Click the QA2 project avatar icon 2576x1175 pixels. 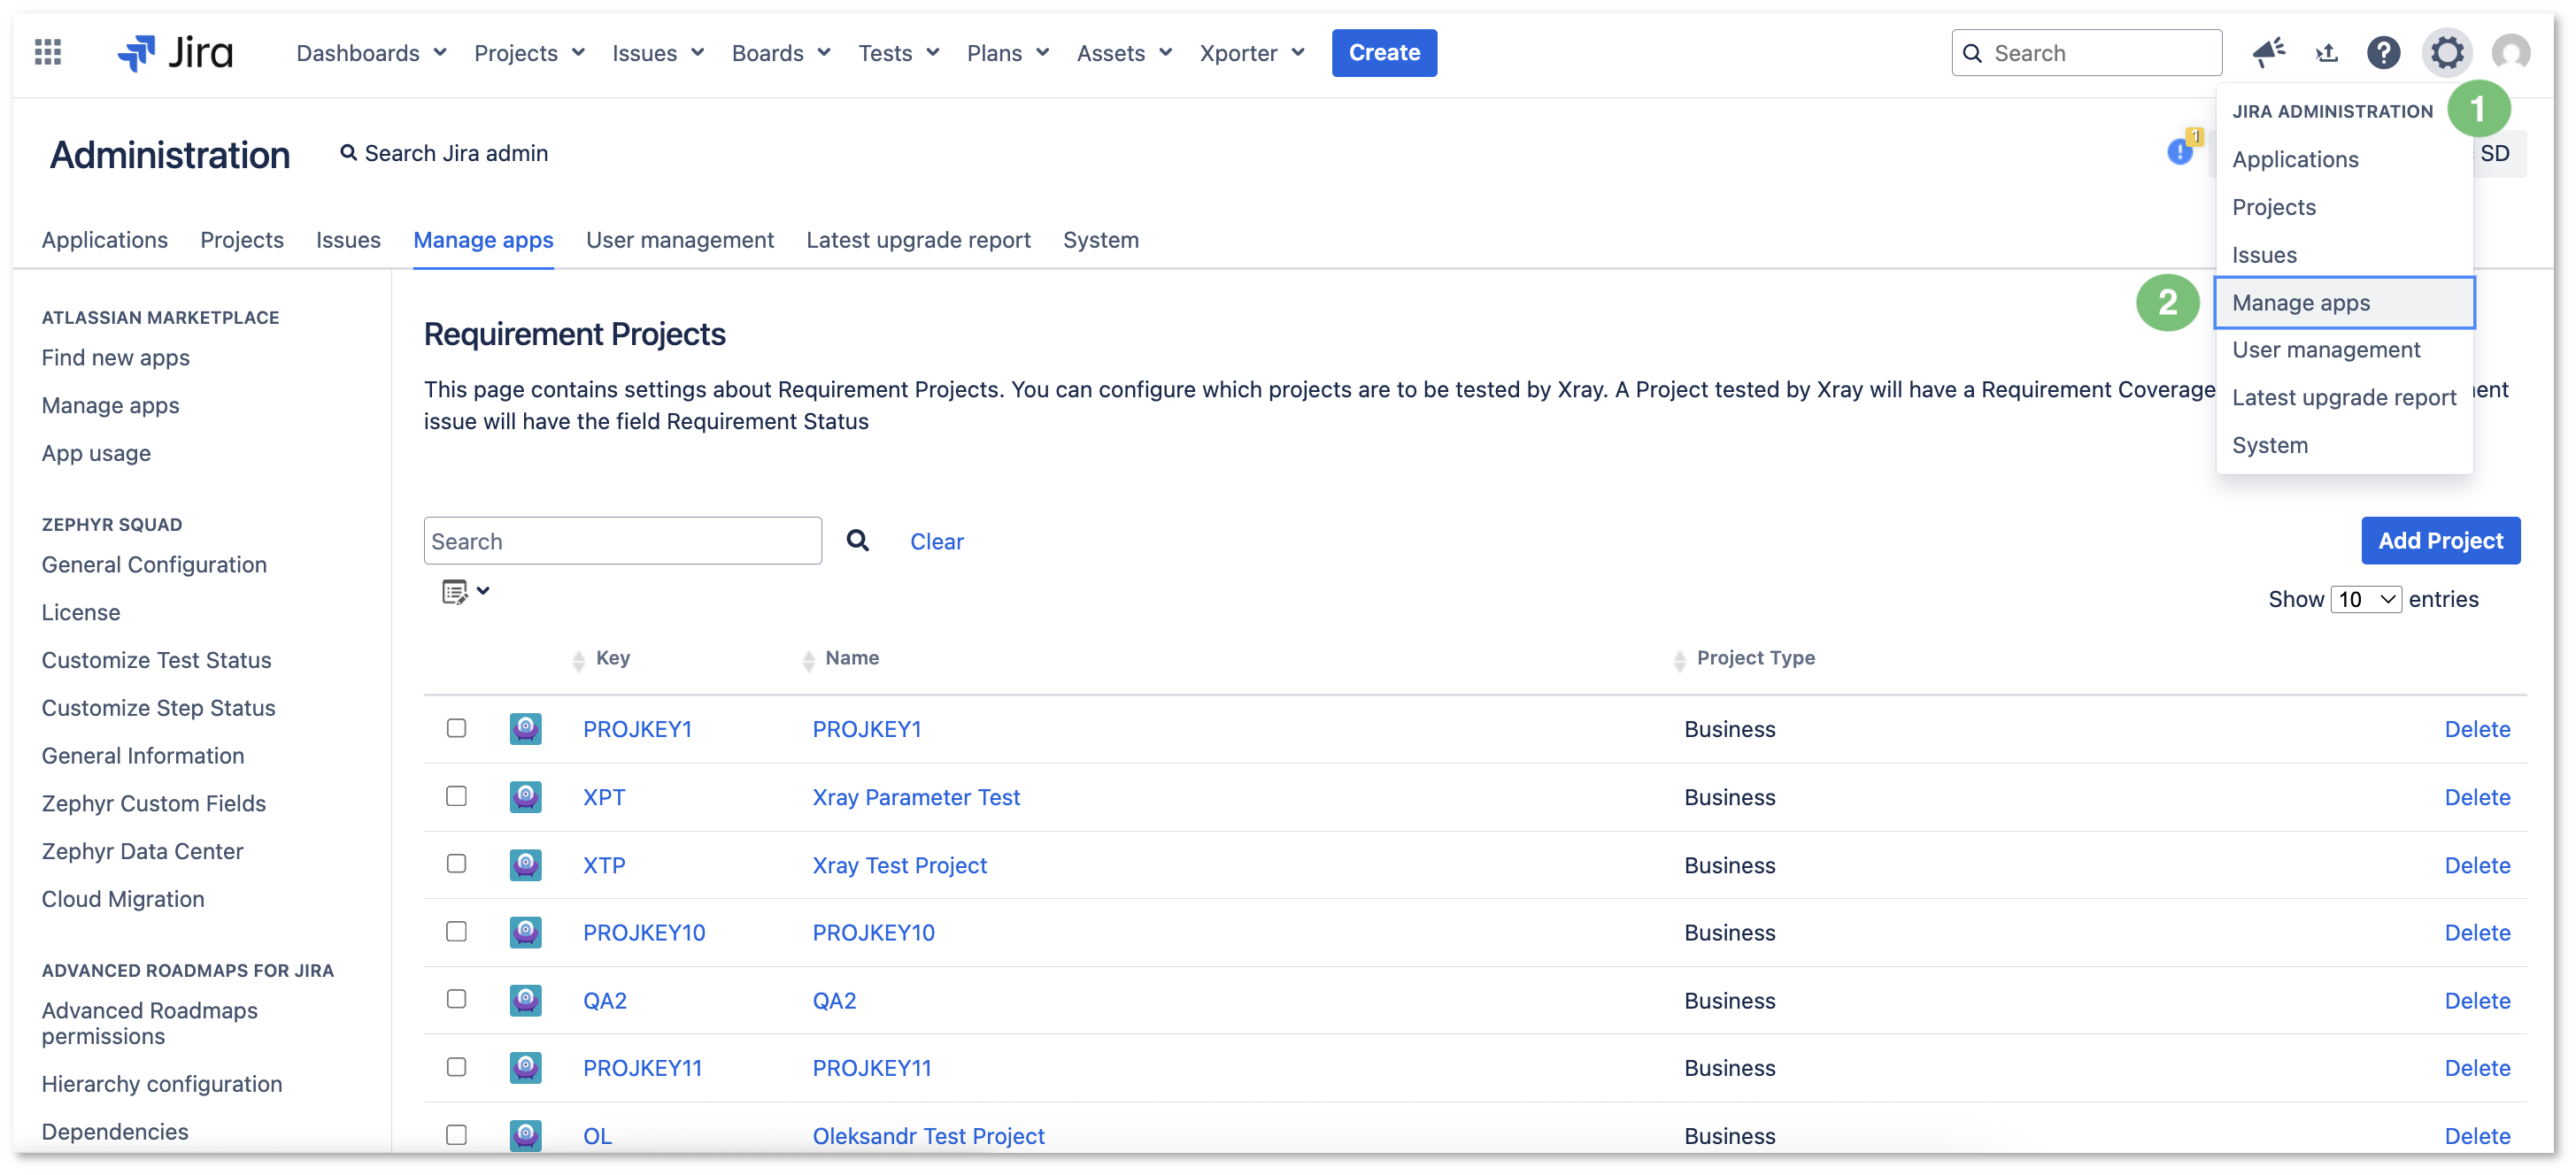tap(526, 1000)
